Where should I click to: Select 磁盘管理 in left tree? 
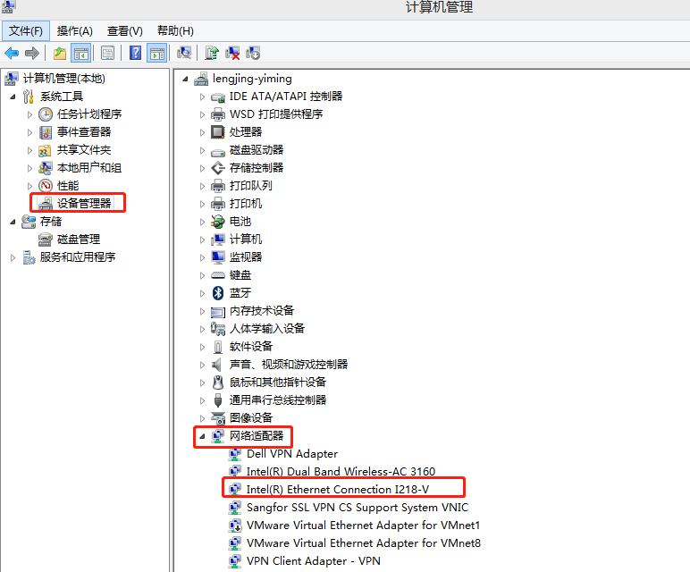(79, 240)
